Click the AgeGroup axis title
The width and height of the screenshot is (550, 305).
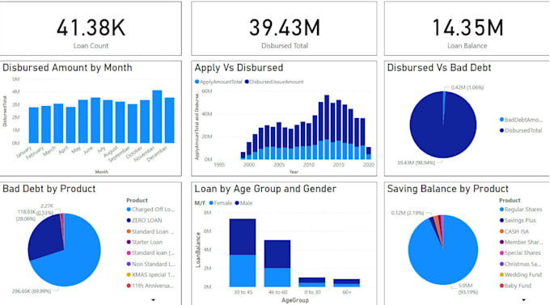295,300
